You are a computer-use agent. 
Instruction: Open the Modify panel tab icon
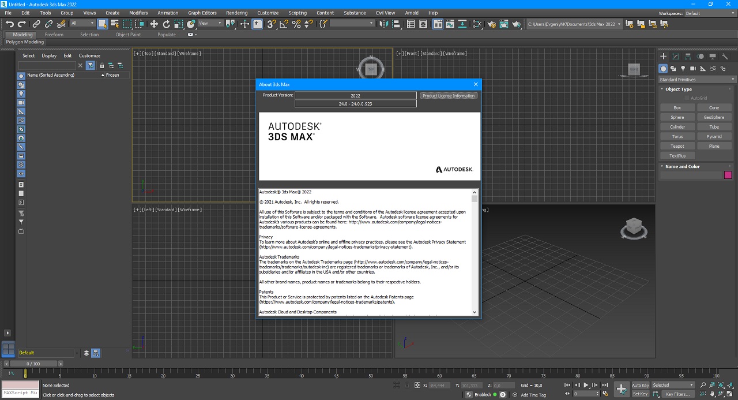tap(676, 57)
